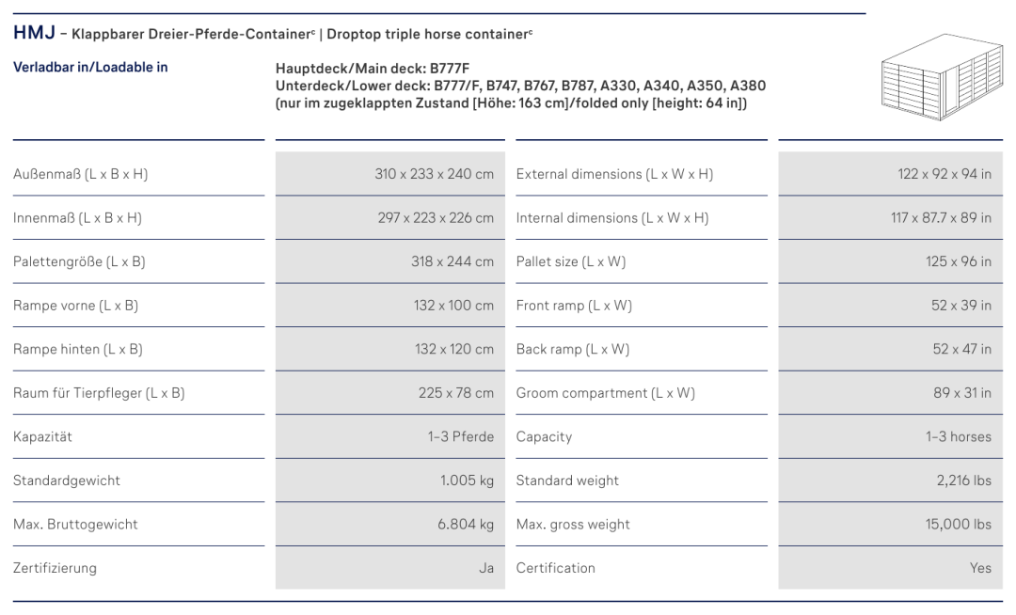The height and width of the screenshot is (615, 1016).
Task: Click the Groom compartment (L x W) label
Action: tap(605, 393)
